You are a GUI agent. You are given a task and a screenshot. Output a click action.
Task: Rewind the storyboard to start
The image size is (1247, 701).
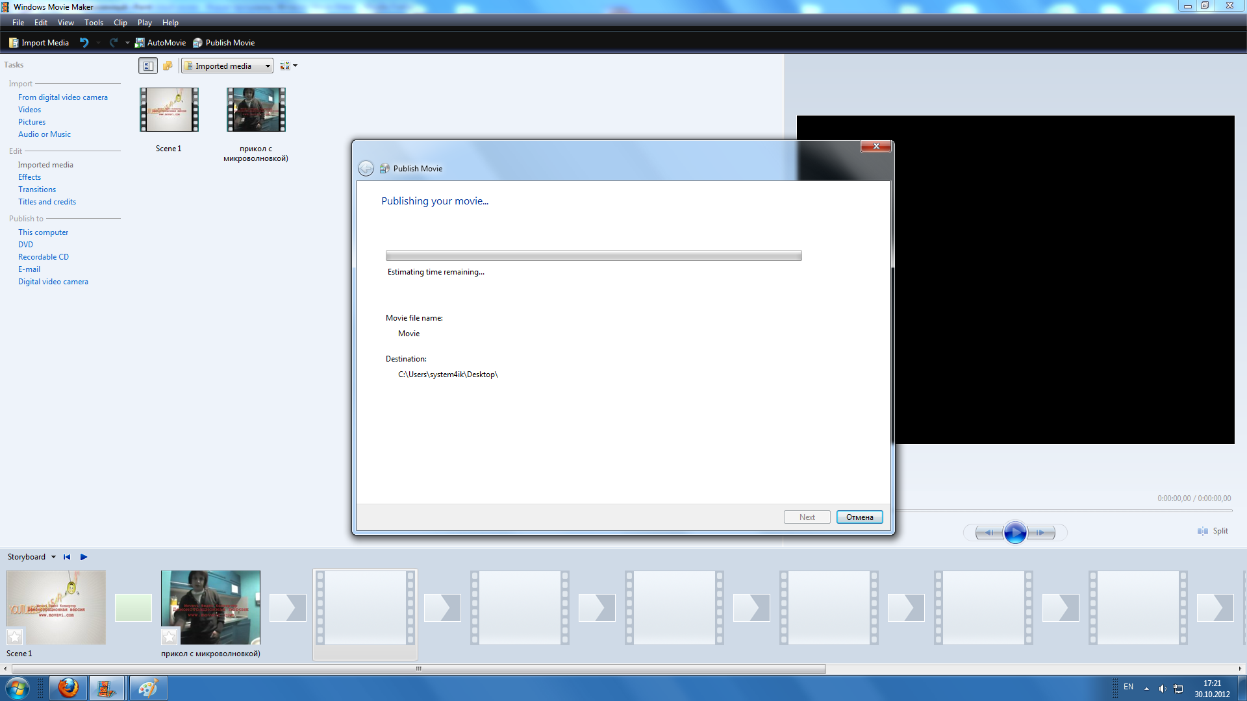point(67,557)
